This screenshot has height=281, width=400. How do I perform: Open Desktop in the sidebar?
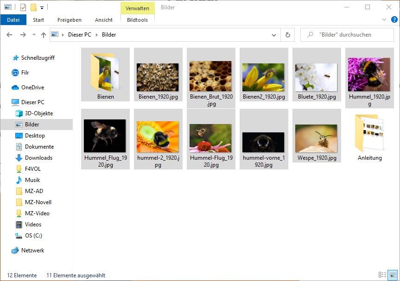30,136
